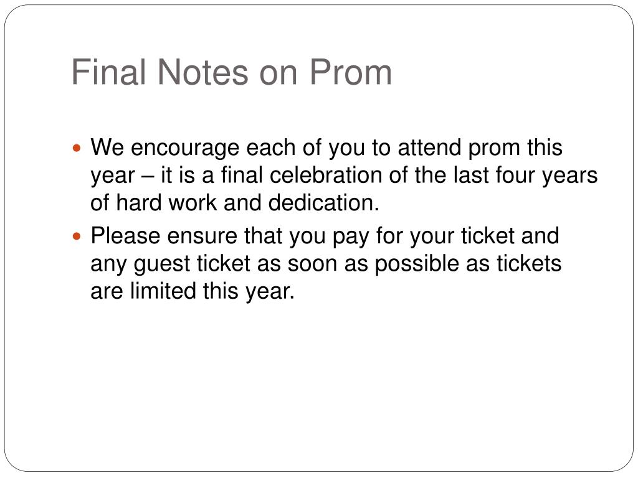Click the word 'Final' in the title
This screenshot has width=638, height=478.
pyautogui.click(x=108, y=72)
